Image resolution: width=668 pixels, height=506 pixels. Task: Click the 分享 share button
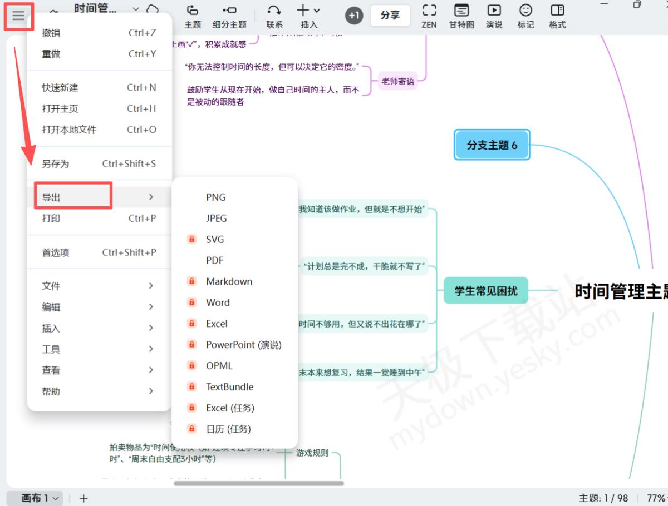point(390,16)
